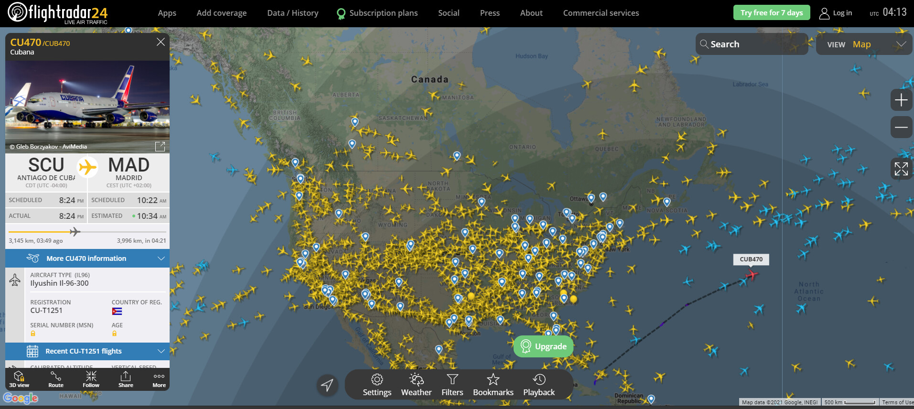Click the Dominican Republic airport pin

pyautogui.click(x=651, y=399)
